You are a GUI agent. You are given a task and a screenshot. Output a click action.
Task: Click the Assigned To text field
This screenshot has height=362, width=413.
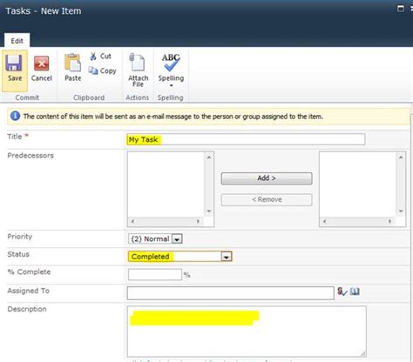tap(230, 293)
